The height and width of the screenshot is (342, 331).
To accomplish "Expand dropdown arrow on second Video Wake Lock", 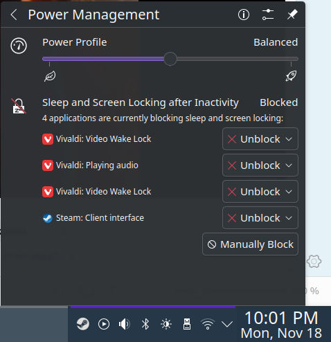I will pyautogui.click(x=289, y=192).
